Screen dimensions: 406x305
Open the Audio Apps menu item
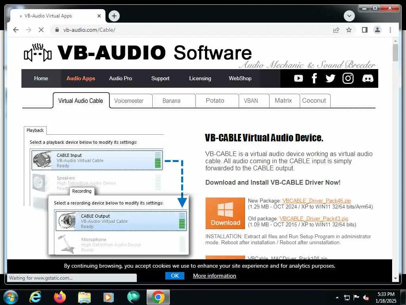coord(81,78)
